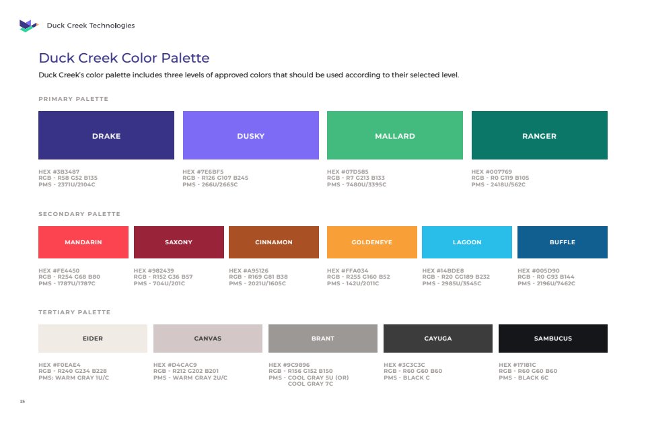Click the HEX #982439 value
This screenshot has width=646, height=426.
153,271
